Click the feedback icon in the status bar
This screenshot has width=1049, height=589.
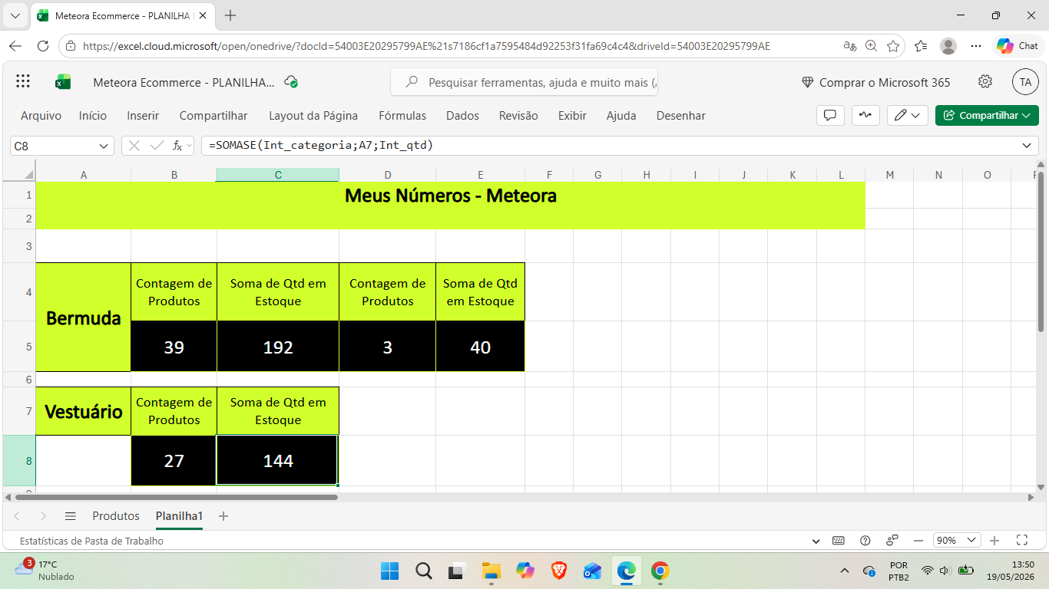tap(892, 540)
